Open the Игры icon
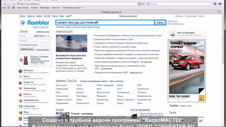Viewport: 226px width, 127px height. click(20, 113)
